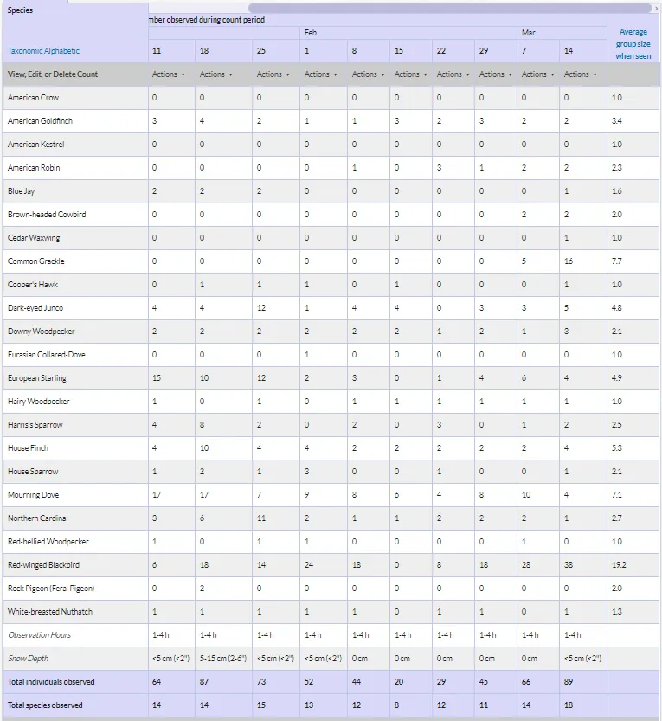This screenshot has width=662, height=721.
Task: Select the American Goldfinch row label
Action: (x=40, y=121)
